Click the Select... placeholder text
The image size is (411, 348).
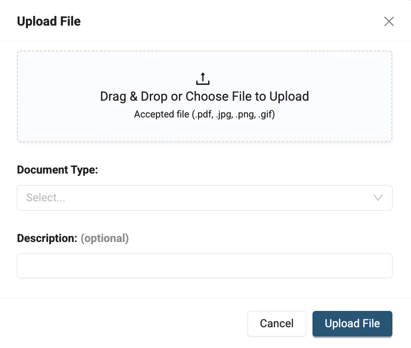coord(46,197)
